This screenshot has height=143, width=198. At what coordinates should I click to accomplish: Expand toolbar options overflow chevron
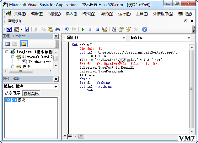click(194, 29)
